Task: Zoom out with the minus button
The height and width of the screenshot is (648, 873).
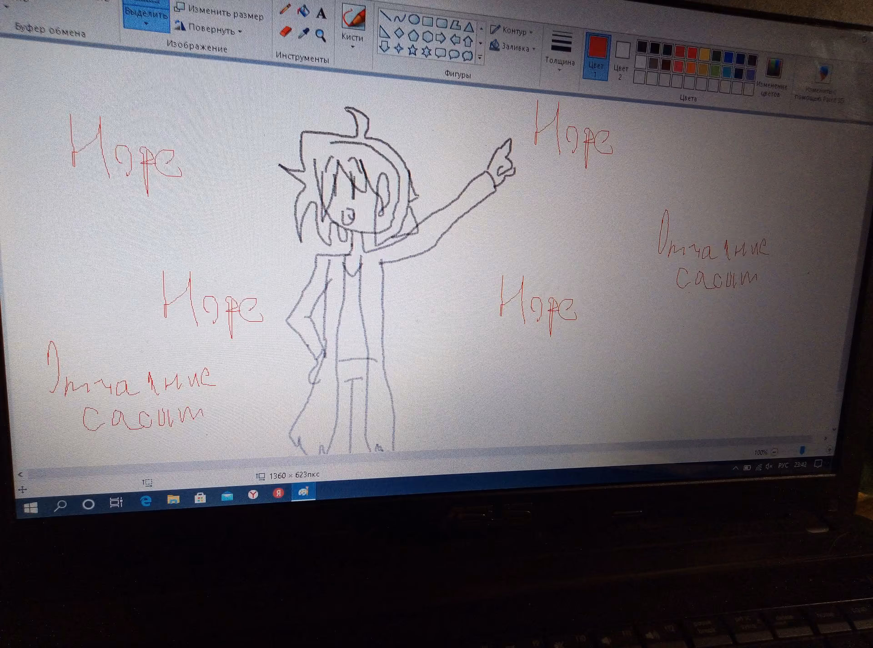Action: pyautogui.click(x=775, y=451)
